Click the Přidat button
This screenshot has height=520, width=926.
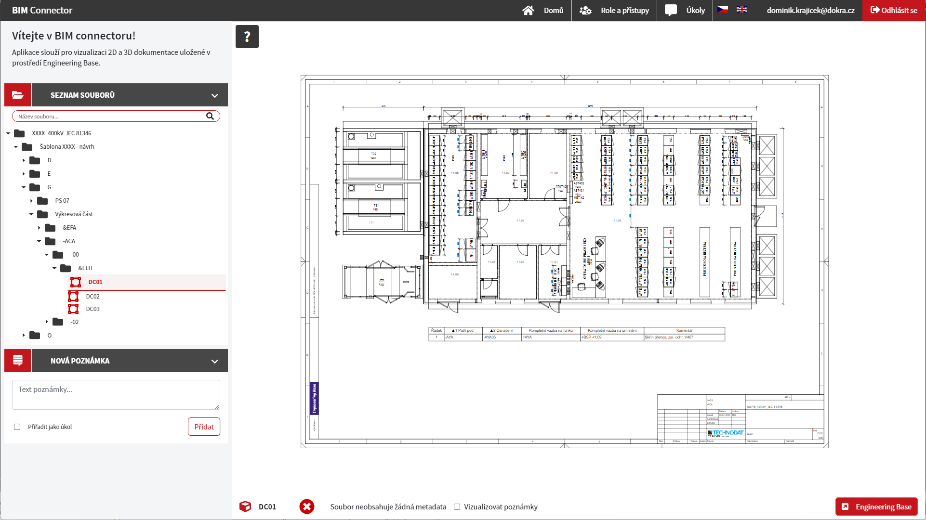pos(204,427)
